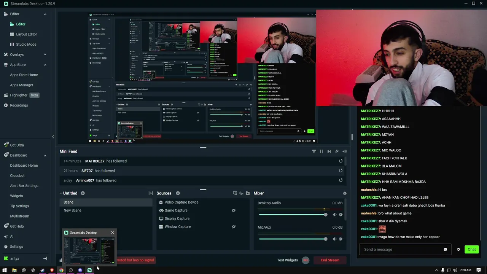487x274 pixels.
Task: Open Recordings in sidebar
Action: (x=19, y=105)
